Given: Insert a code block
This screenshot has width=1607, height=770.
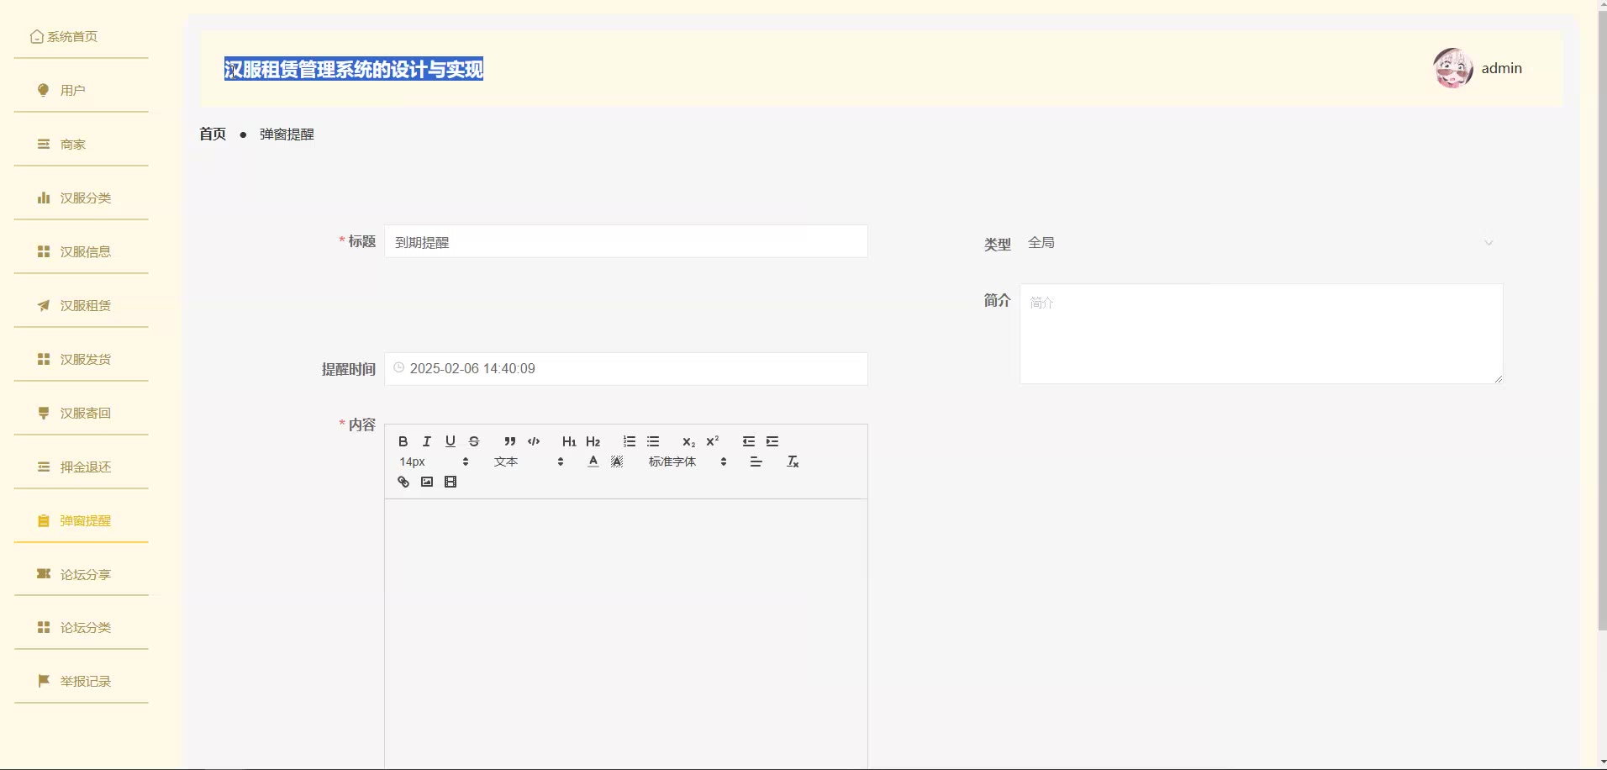Looking at the screenshot, I should click(x=534, y=441).
